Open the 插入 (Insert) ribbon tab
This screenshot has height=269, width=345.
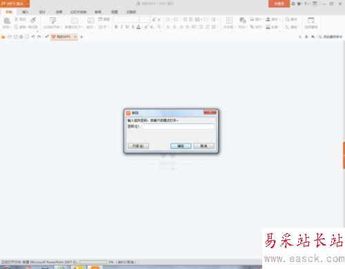coord(26,12)
